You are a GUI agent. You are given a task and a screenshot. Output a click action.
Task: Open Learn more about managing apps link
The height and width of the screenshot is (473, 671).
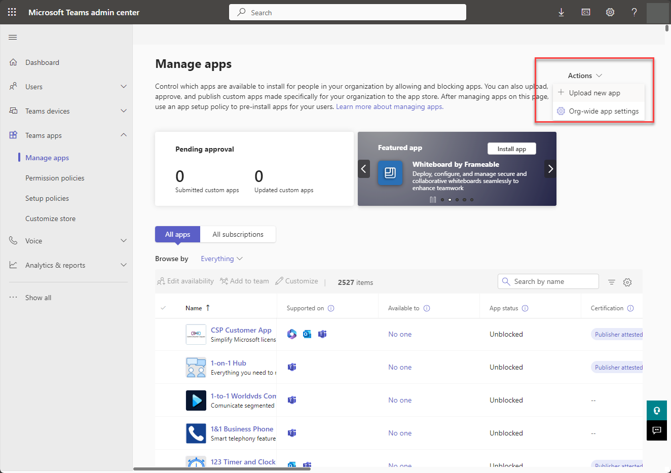pyautogui.click(x=390, y=106)
